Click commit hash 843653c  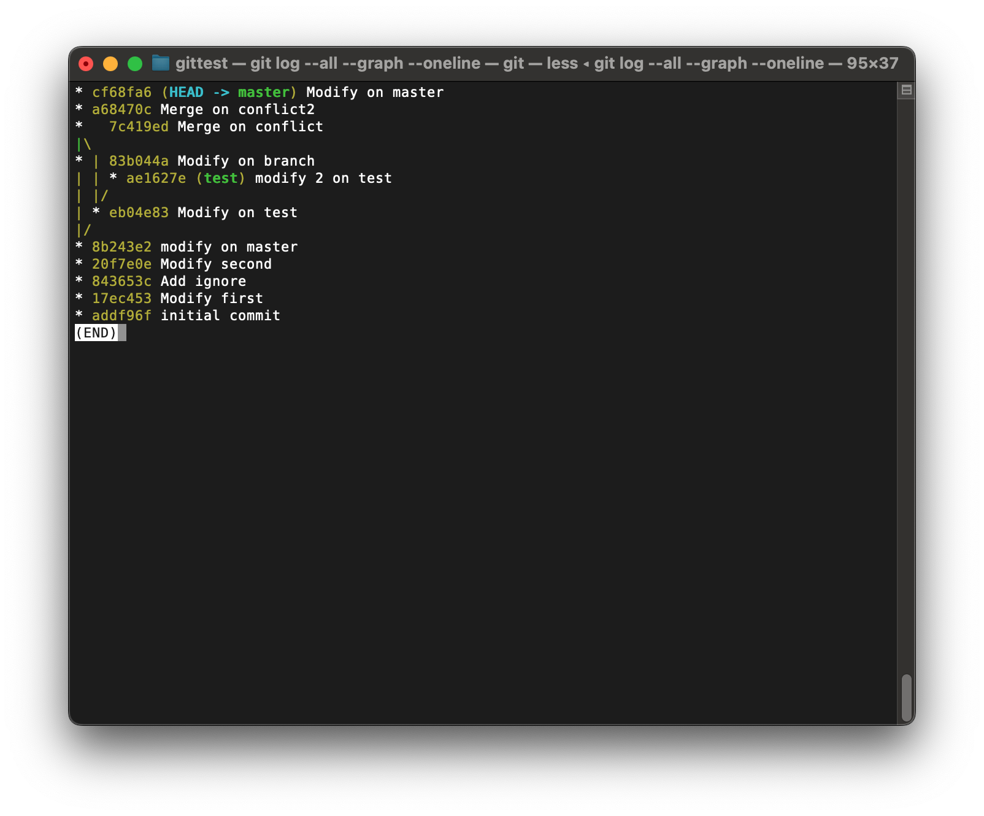121,282
